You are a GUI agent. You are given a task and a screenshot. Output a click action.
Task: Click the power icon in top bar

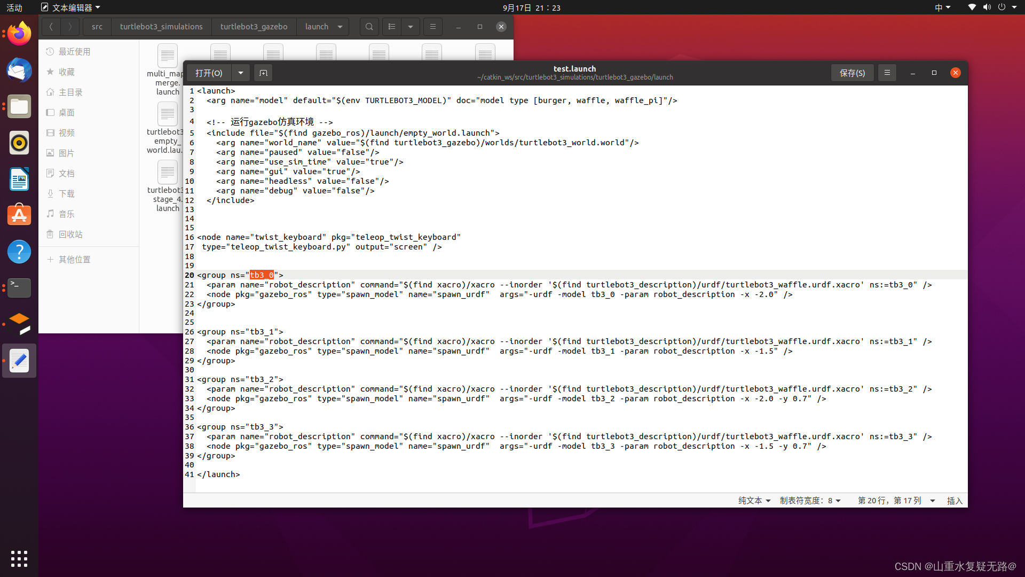click(x=1002, y=7)
